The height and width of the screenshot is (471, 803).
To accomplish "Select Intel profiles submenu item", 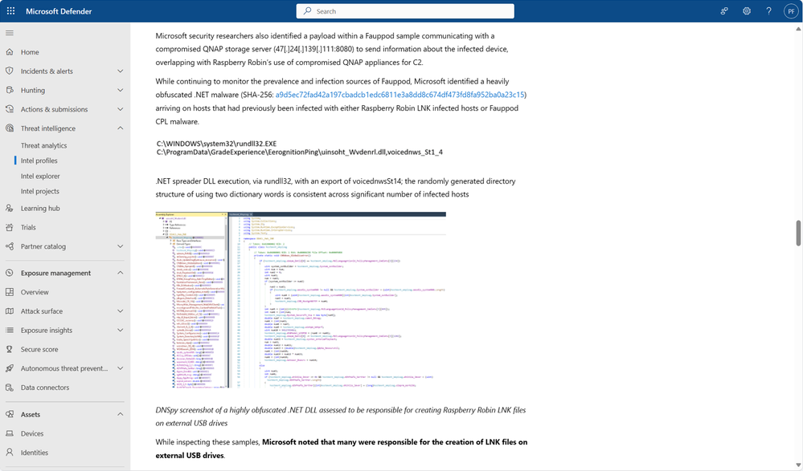I will [x=39, y=160].
